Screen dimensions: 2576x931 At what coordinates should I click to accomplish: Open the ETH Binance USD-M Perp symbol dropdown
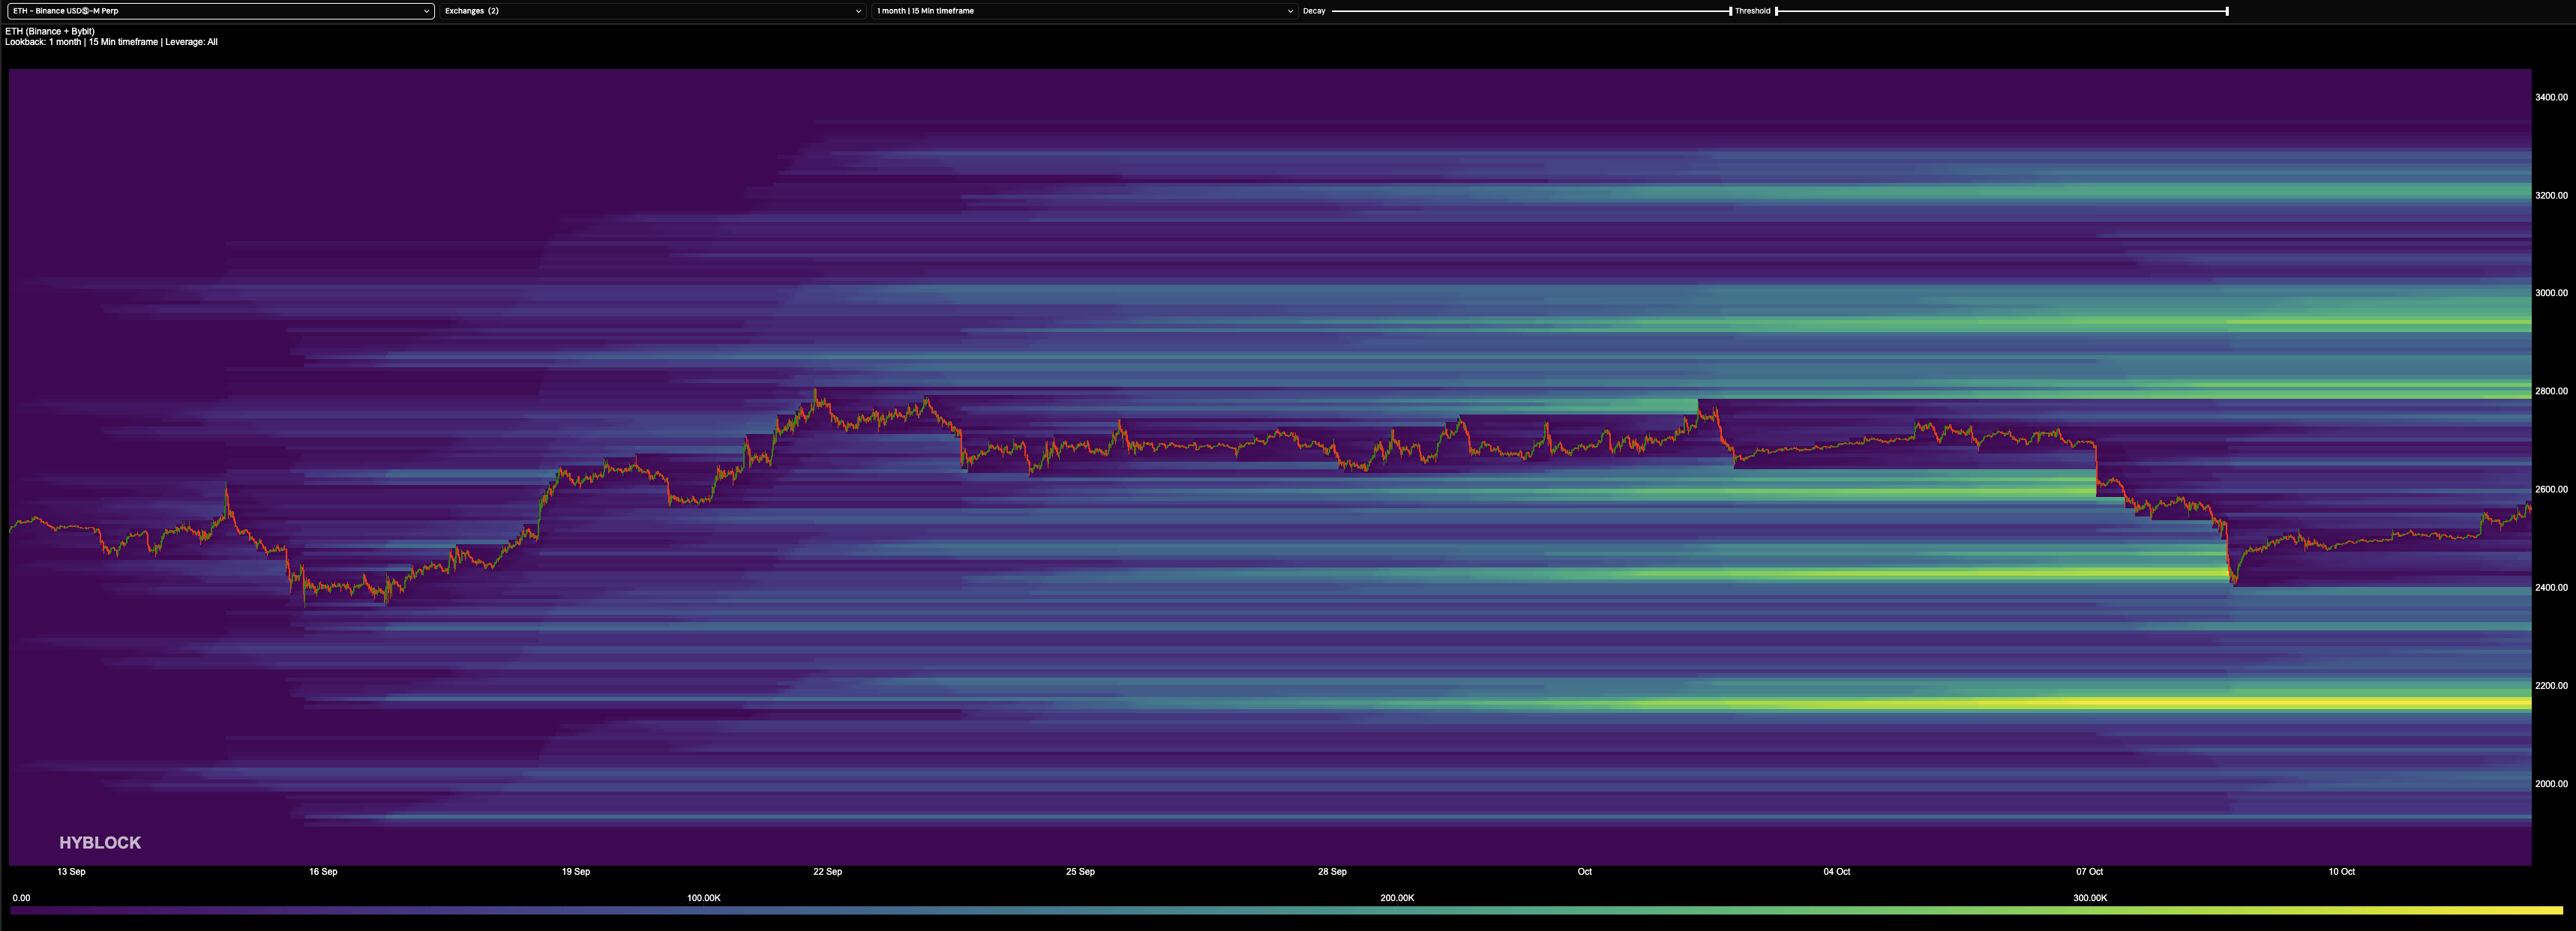pos(220,11)
